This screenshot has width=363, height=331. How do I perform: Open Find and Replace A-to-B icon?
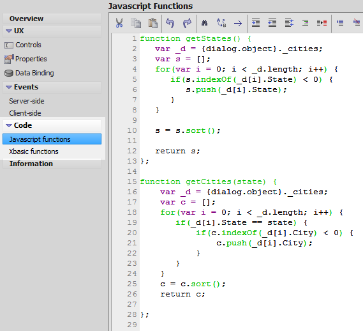pyautogui.click(x=221, y=23)
